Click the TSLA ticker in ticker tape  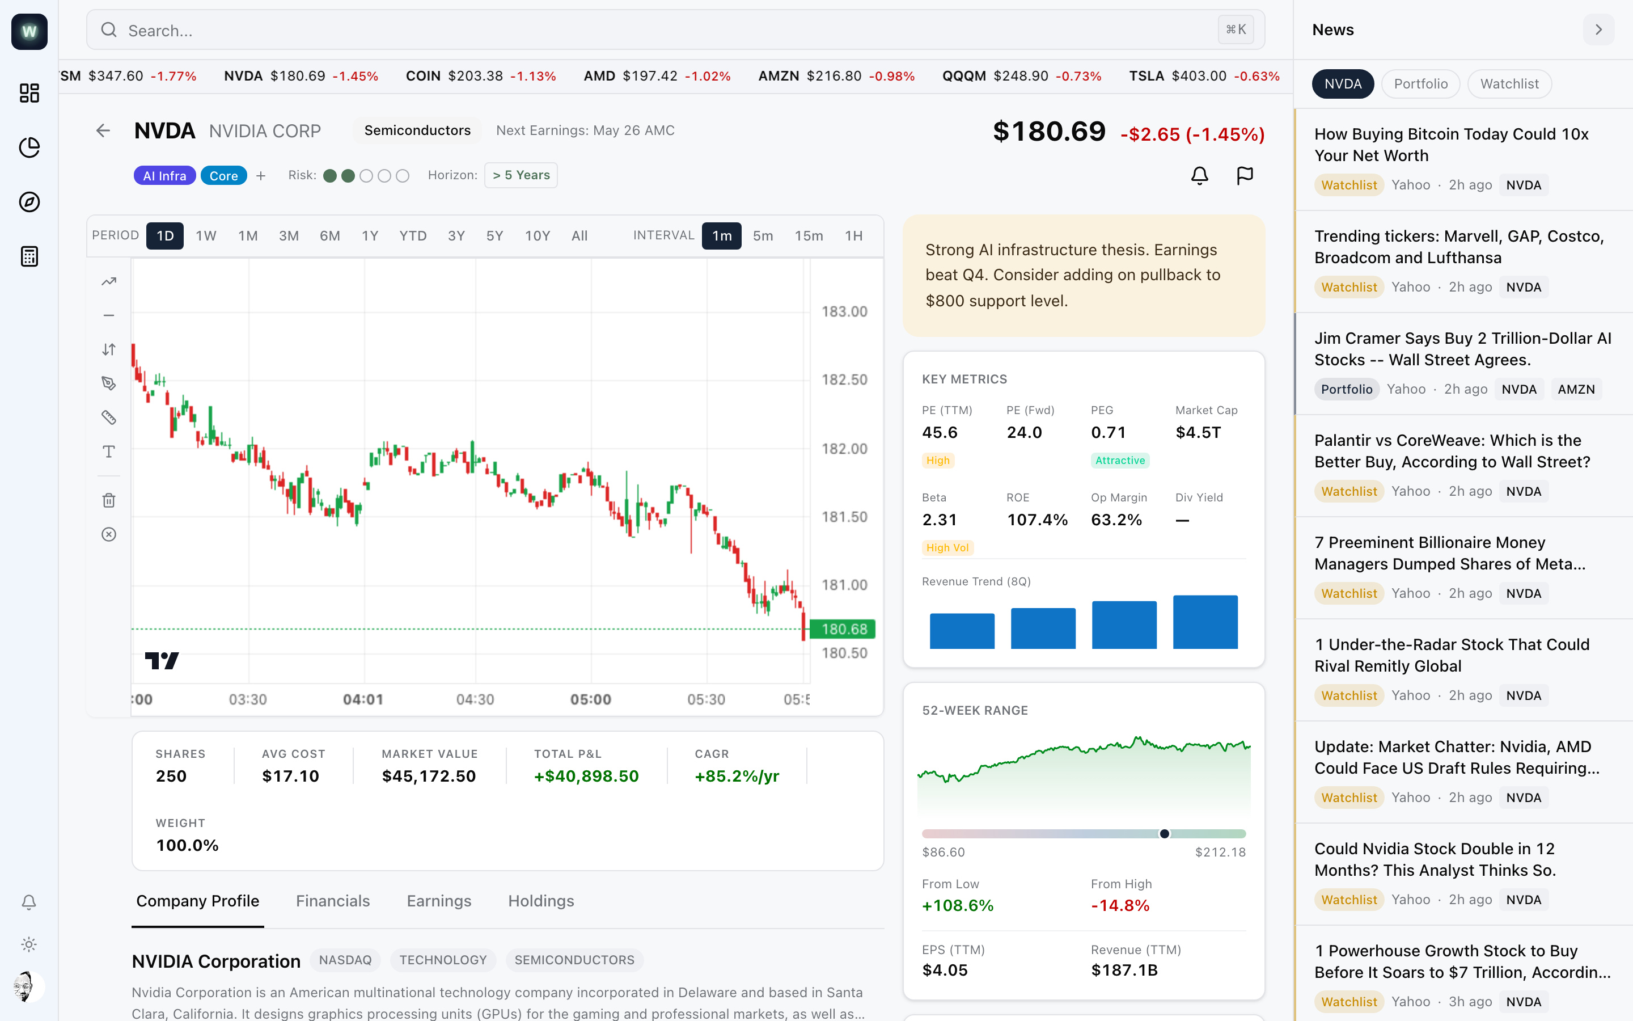(x=1204, y=75)
